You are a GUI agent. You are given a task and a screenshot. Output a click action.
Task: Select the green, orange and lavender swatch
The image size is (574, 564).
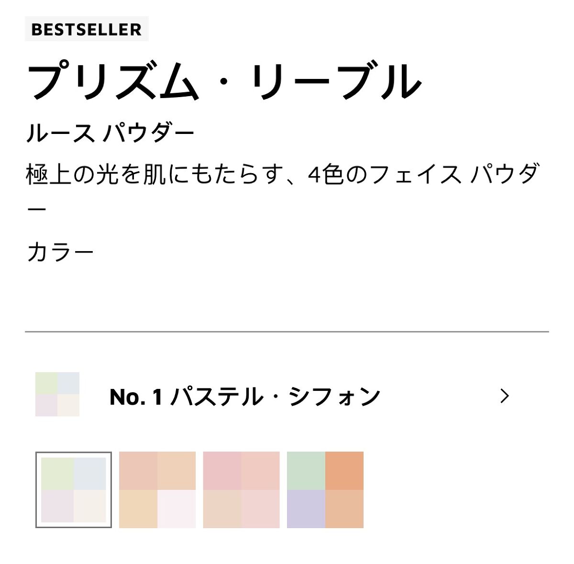325,489
